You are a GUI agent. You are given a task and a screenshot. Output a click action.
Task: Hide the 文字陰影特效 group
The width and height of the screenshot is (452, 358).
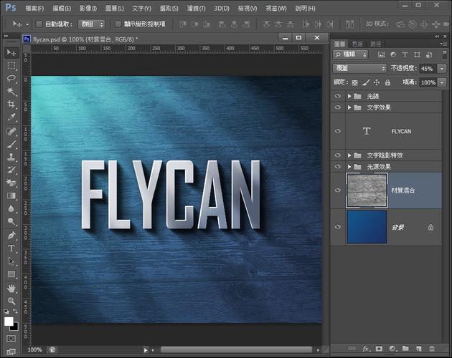coord(338,155)
